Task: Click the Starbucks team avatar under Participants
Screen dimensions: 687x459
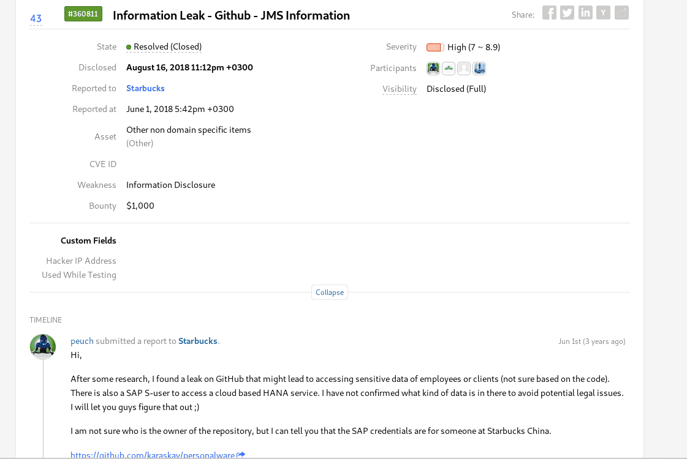Action: point(449,68)
